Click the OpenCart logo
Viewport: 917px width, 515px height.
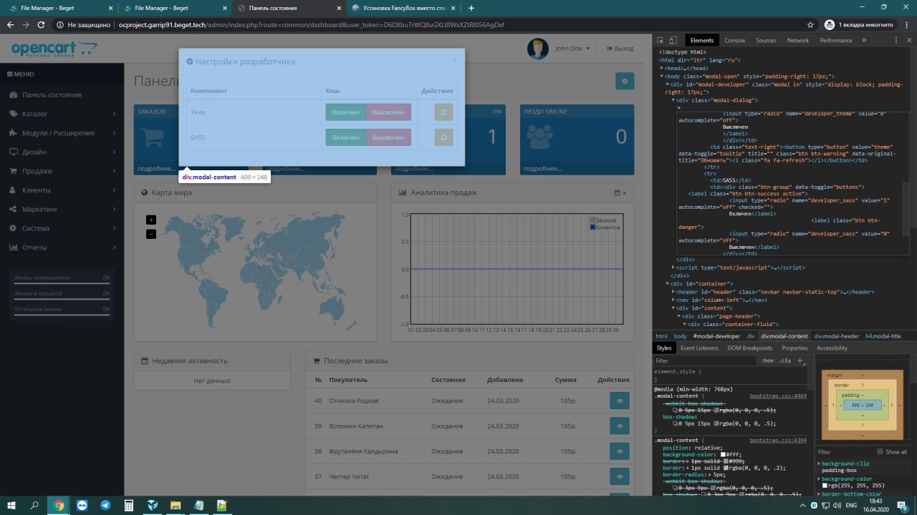(x=54, y=50)
